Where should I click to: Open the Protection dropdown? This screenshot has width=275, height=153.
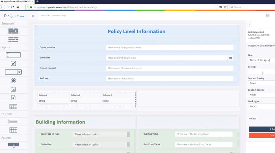(x=101, y=144)
